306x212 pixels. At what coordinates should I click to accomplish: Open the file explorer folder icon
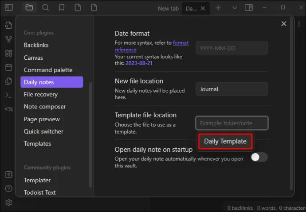[x=29, y=8]
